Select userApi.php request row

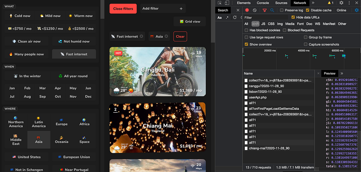coord(278,97)
